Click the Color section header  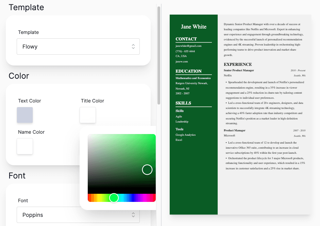18,76
